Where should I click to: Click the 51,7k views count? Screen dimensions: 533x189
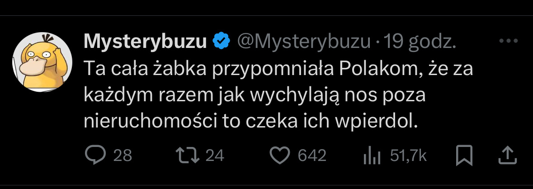pyautogui.click(x=408, y=156)
